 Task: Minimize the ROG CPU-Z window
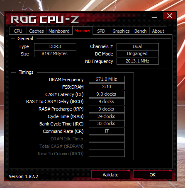[x=155, y=18]
